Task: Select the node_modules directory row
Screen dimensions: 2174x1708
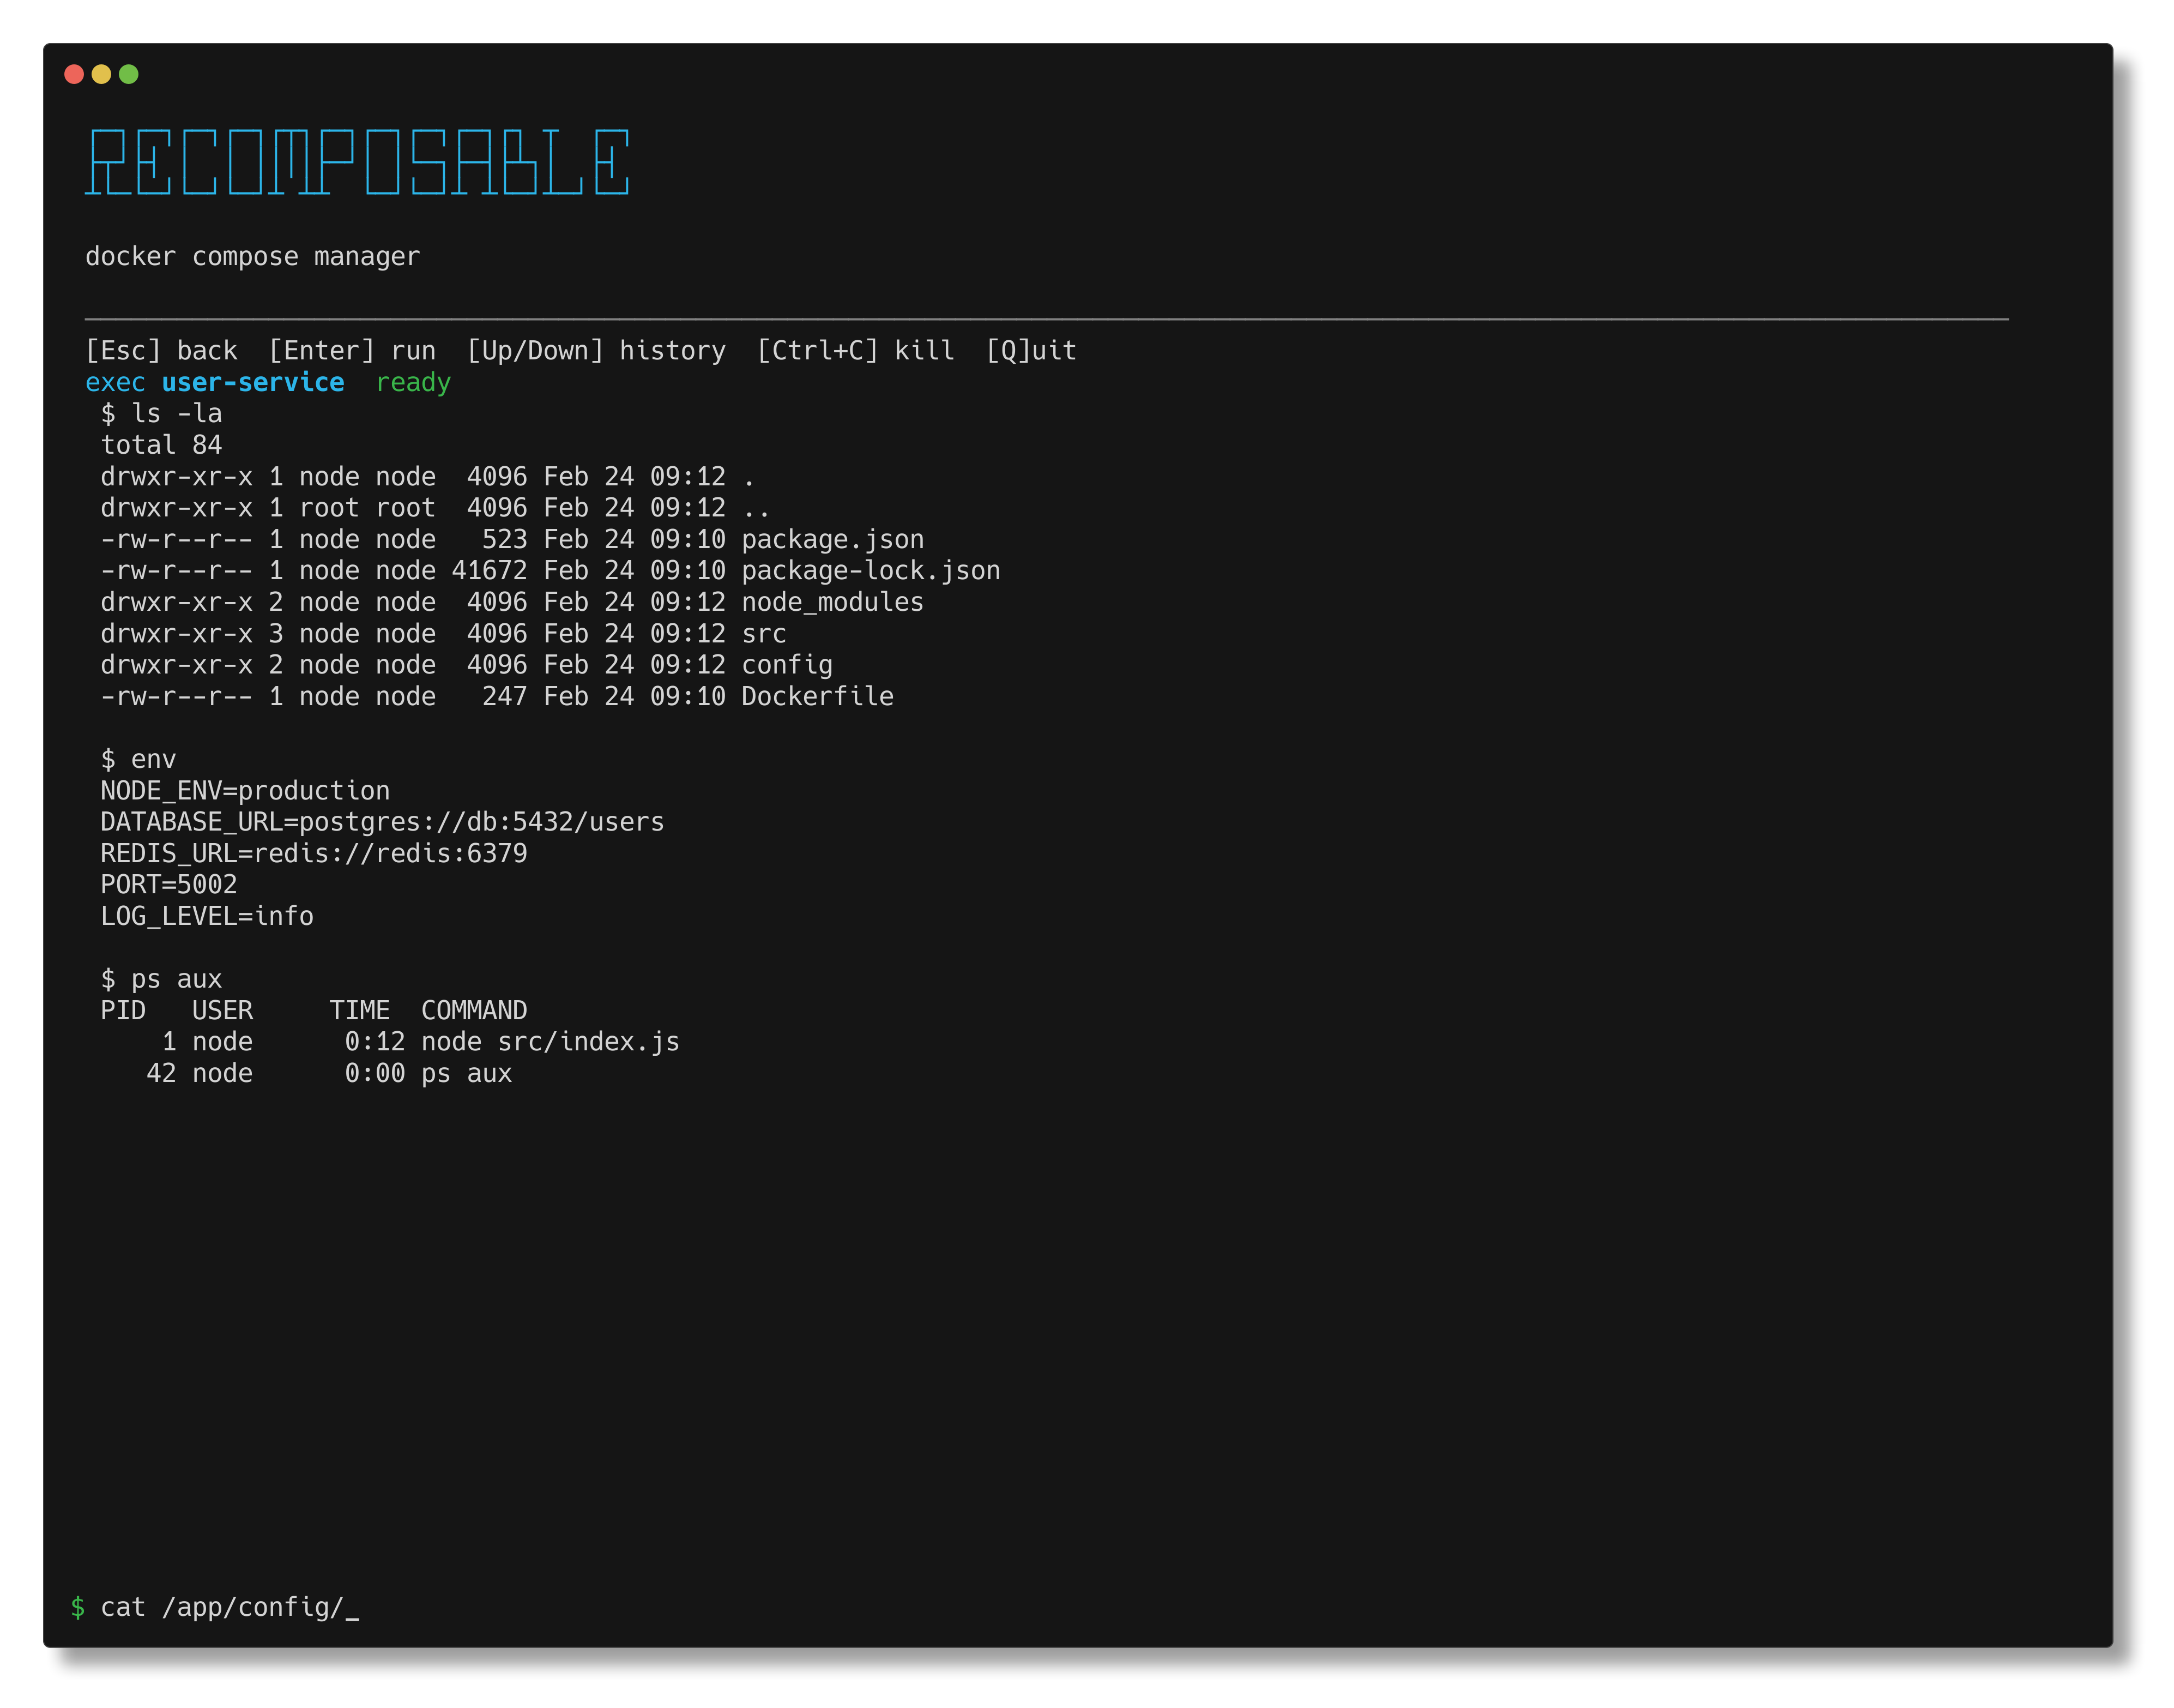Action: click(x=512, y=602)
